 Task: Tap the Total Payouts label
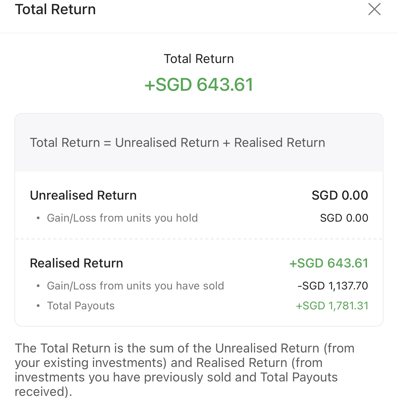click(81, 306)
